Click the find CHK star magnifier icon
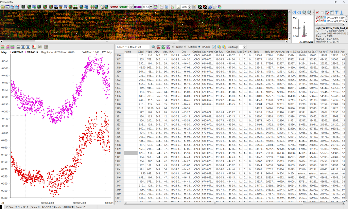Screen dimensions: 348x209 pos(168,47)
